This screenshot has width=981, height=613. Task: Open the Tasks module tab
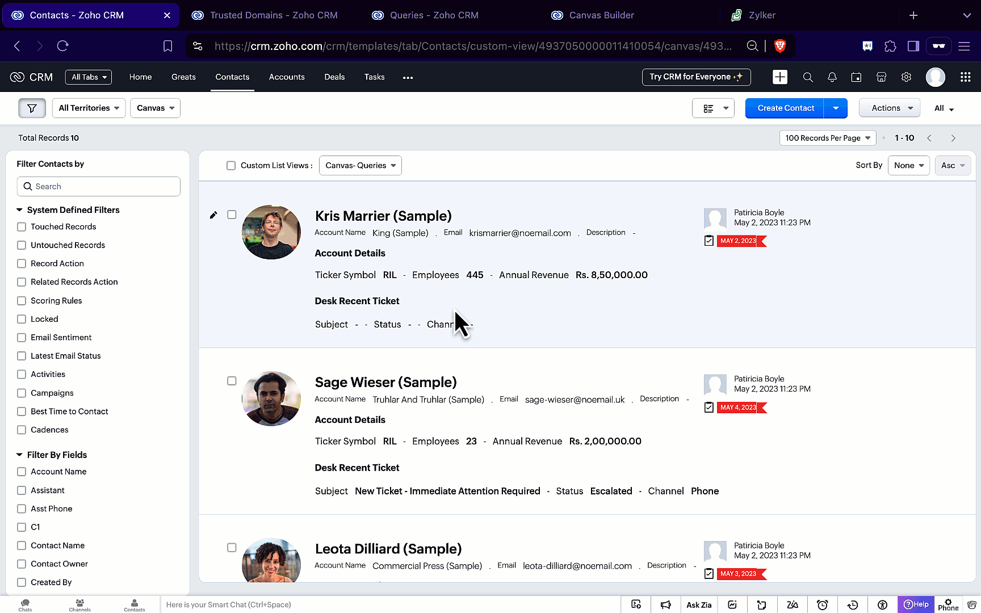[374, 77]
